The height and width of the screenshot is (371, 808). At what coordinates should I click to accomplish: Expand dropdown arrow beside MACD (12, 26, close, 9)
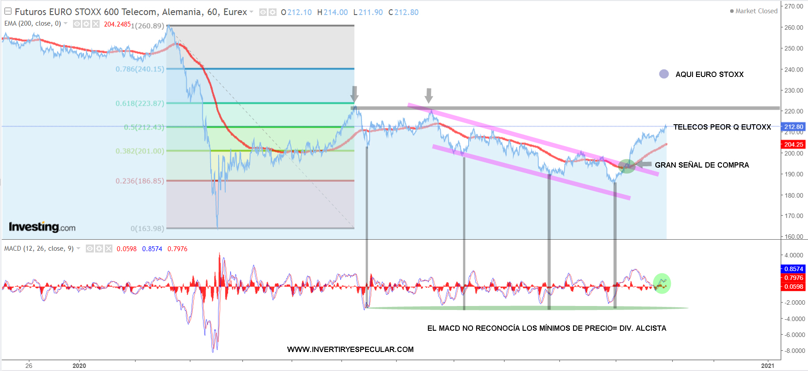click(x=79, y=249)
